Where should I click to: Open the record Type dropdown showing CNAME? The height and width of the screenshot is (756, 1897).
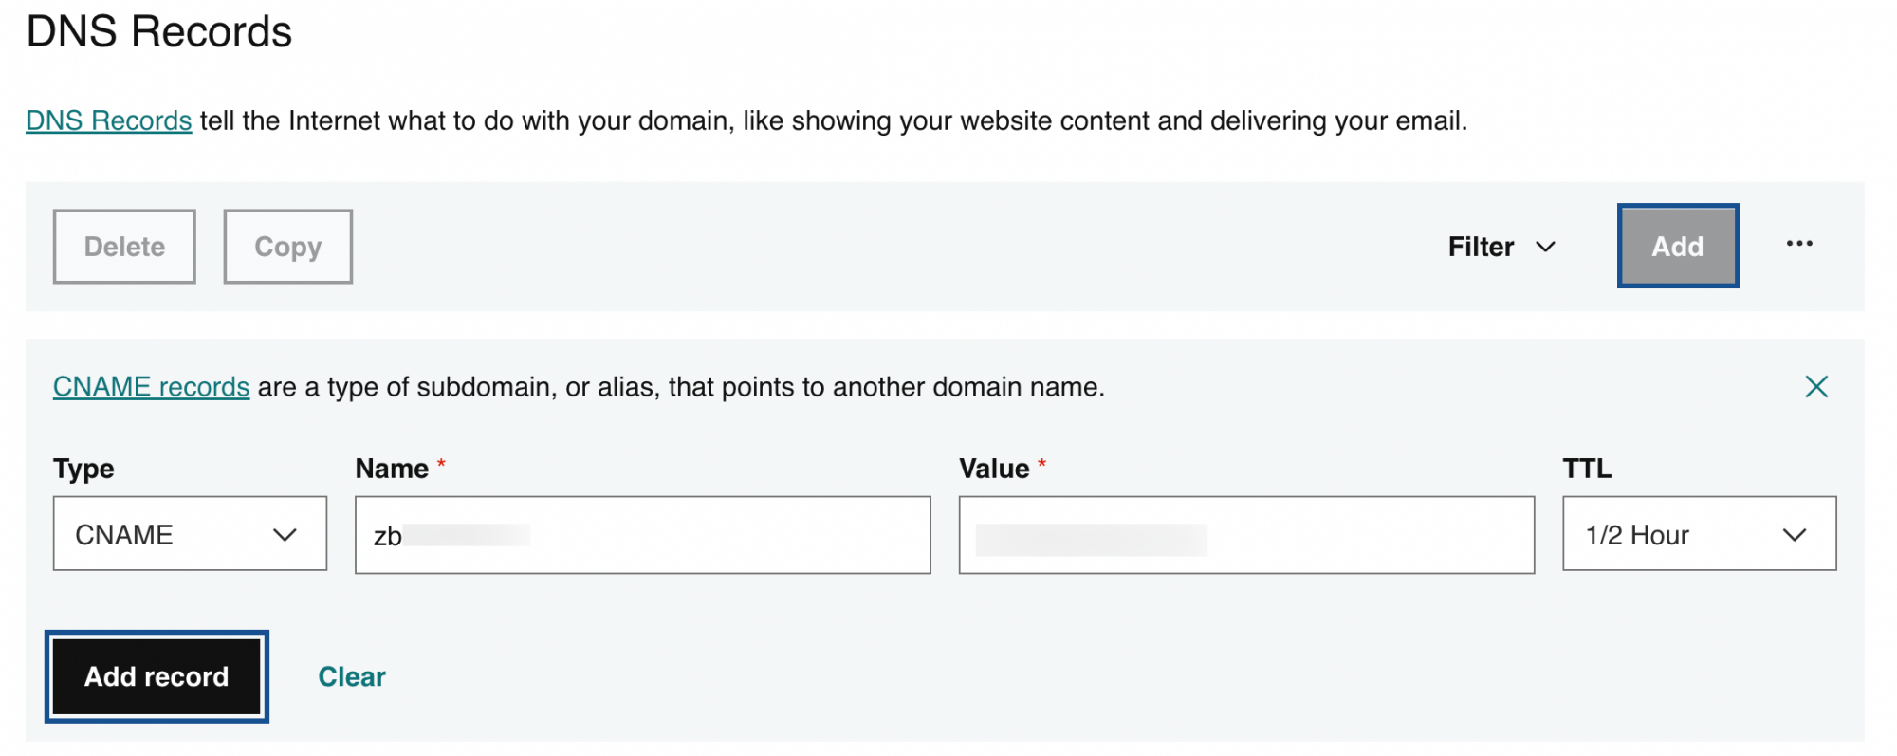pyautogui.click(x=189, y=534)
